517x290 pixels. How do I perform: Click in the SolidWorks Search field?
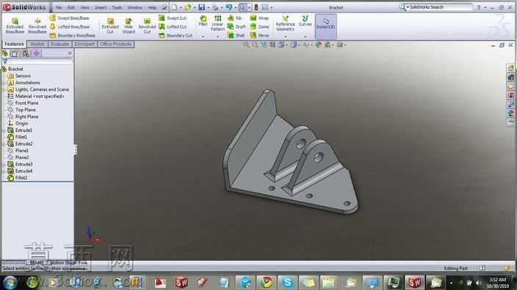tap(441, 7)
